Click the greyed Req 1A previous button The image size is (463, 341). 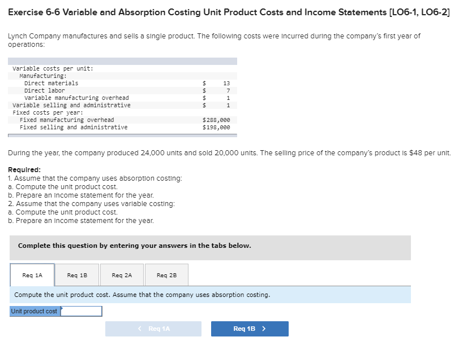click(x=153, y=329)
